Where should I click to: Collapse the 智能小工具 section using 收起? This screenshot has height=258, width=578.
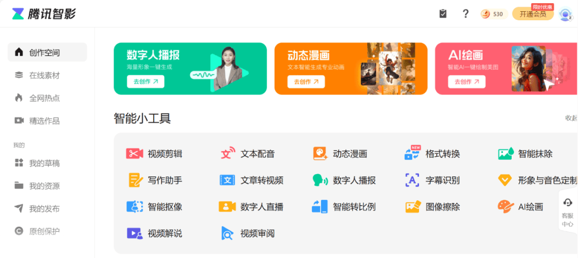571,118
